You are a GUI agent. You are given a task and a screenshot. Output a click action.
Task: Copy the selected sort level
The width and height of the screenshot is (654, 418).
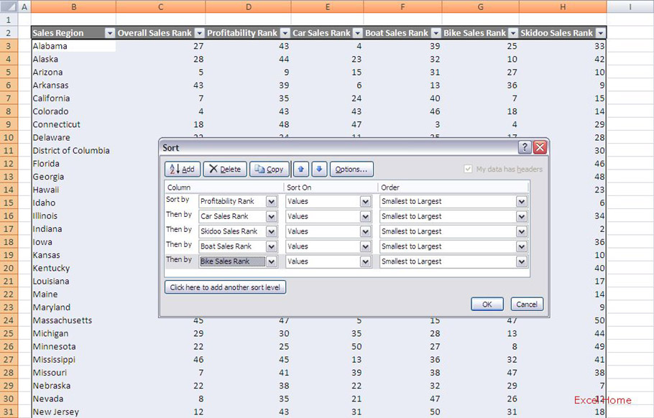coord(269,169)
